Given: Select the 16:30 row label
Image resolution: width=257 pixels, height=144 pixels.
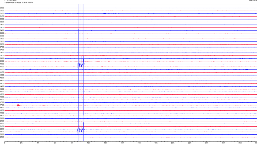Looking at the screenshot, I should [x=2, y=99].
